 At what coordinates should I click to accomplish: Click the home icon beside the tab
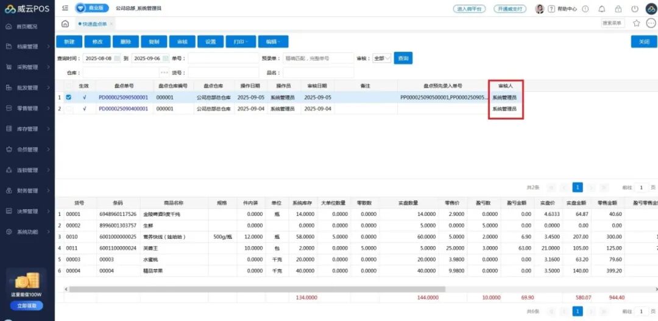coord(65,24)
